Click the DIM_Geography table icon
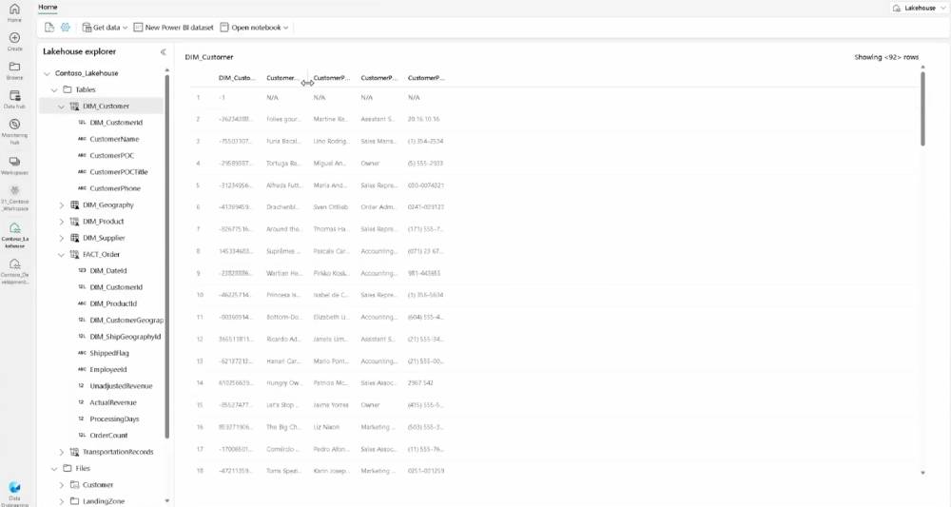 [x=74, y=205]
